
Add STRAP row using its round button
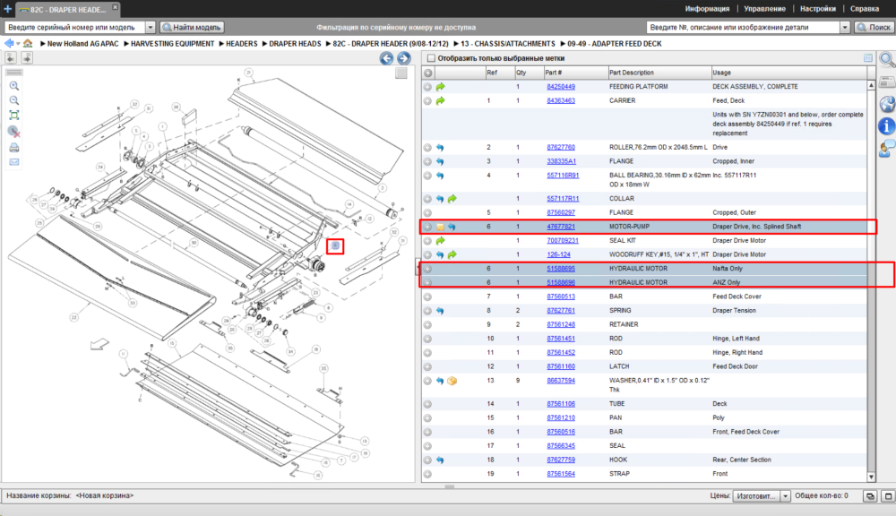(428, 474)
